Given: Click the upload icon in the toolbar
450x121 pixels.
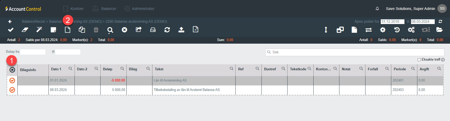Looking at the screenshot, I should point(181,30).
